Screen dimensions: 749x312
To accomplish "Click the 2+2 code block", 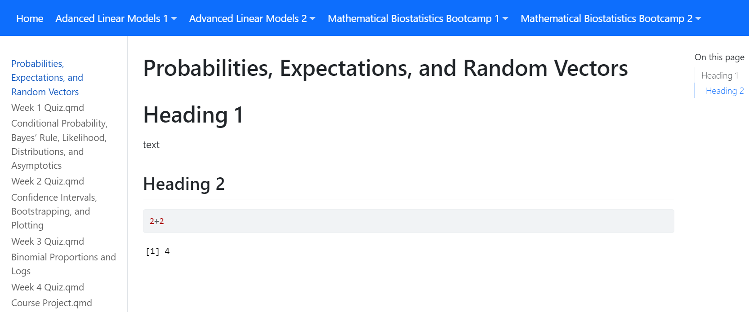I will (x=408, y=221).
